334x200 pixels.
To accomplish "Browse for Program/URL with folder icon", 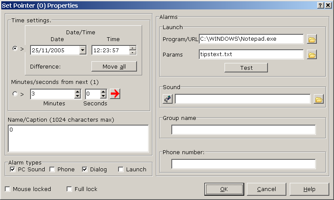I will tap(312, 39).
